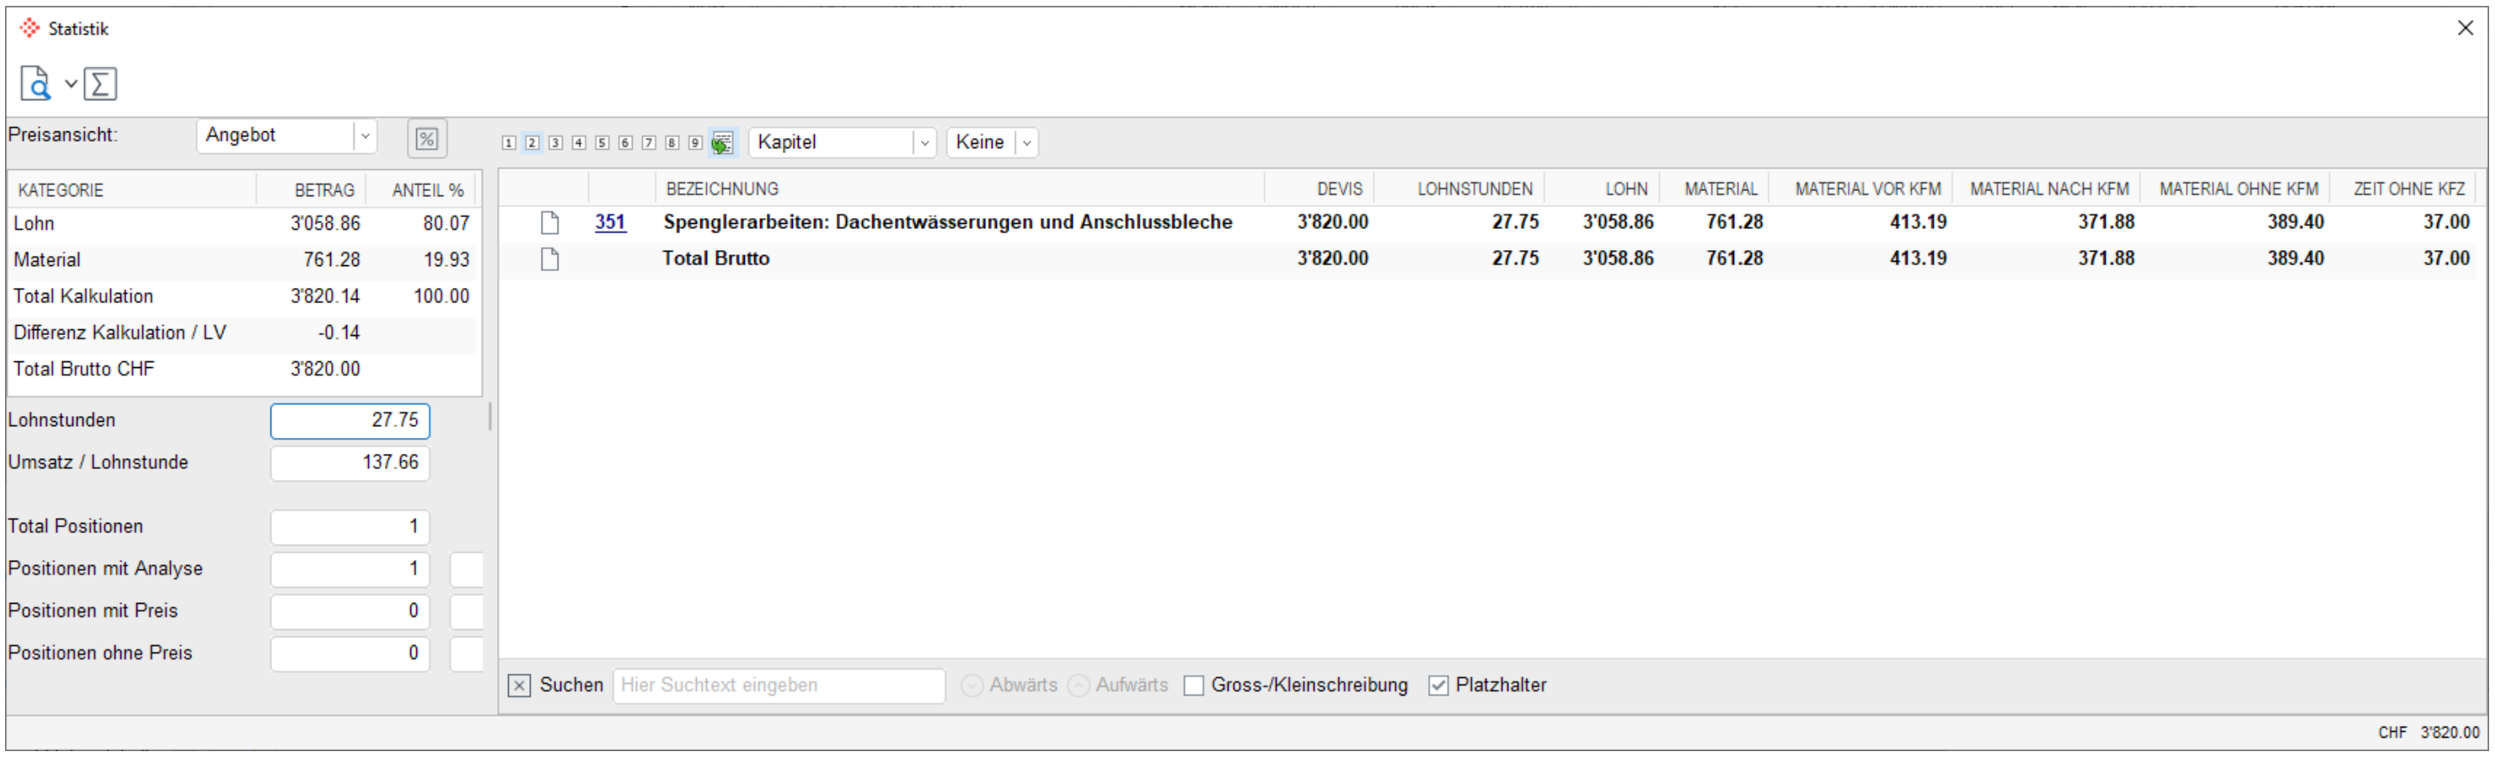Toggle the percent view button
Screen dimensions: 2495x757
[x=426, y=140]
